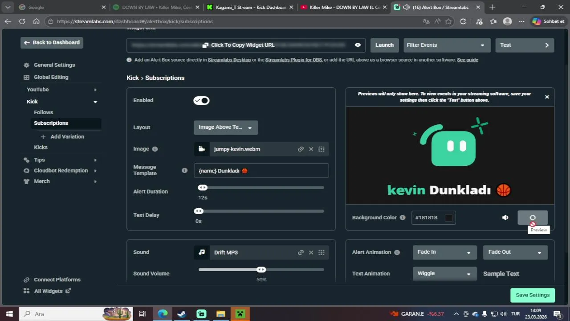The width and height of the screenshot is (570, 321).
Task: Click the browser home icon
Action: click(37, 21)
